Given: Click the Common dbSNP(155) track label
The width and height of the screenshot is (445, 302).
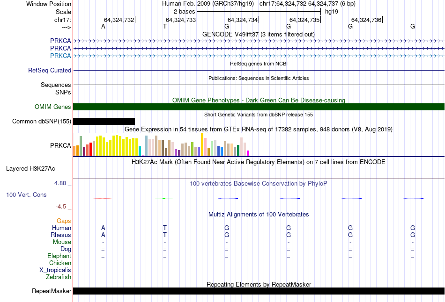Looking at the screenshot, I should pyautogui.click(x=42, y=121).
